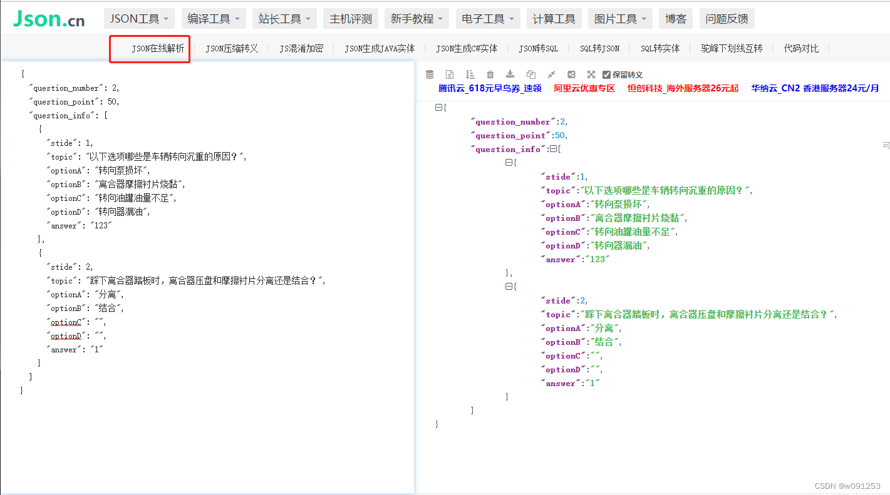Click the left JSON input editor topic line for stide 2
Image resolution: width=890 pixels, height=495 pixels.
[187, 281]
